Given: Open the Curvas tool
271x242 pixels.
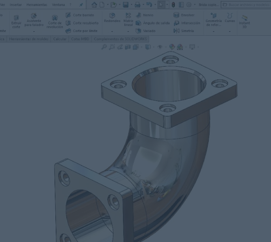Looking at the screenshot, I should coord(230,18).
